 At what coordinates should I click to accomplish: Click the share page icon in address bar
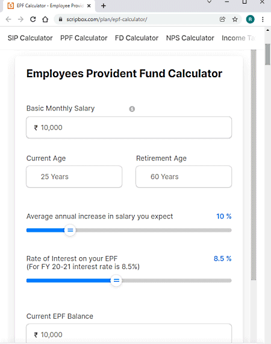click(222, 19)
